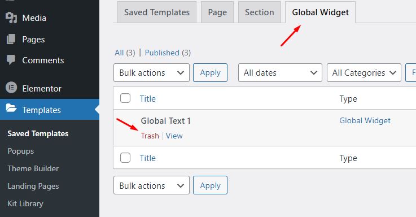This screenshot has height=217, width=416.
Task: Open Theme Builder submenu item
Action: [33, 168]
